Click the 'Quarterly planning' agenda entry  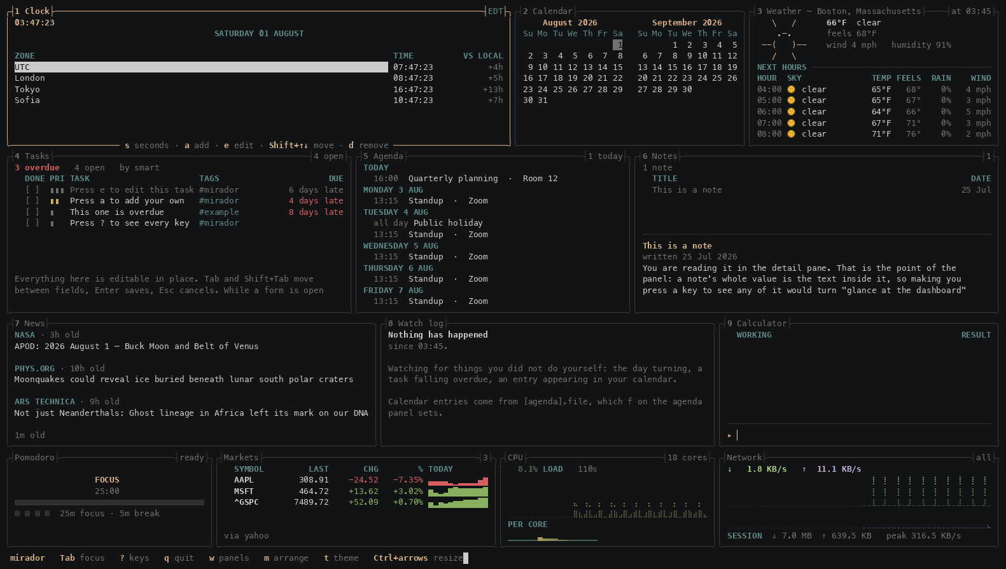pyautogui.click(x=465, y=179)
